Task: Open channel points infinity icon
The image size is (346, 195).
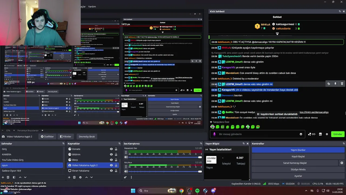Action: coord(312,134)
